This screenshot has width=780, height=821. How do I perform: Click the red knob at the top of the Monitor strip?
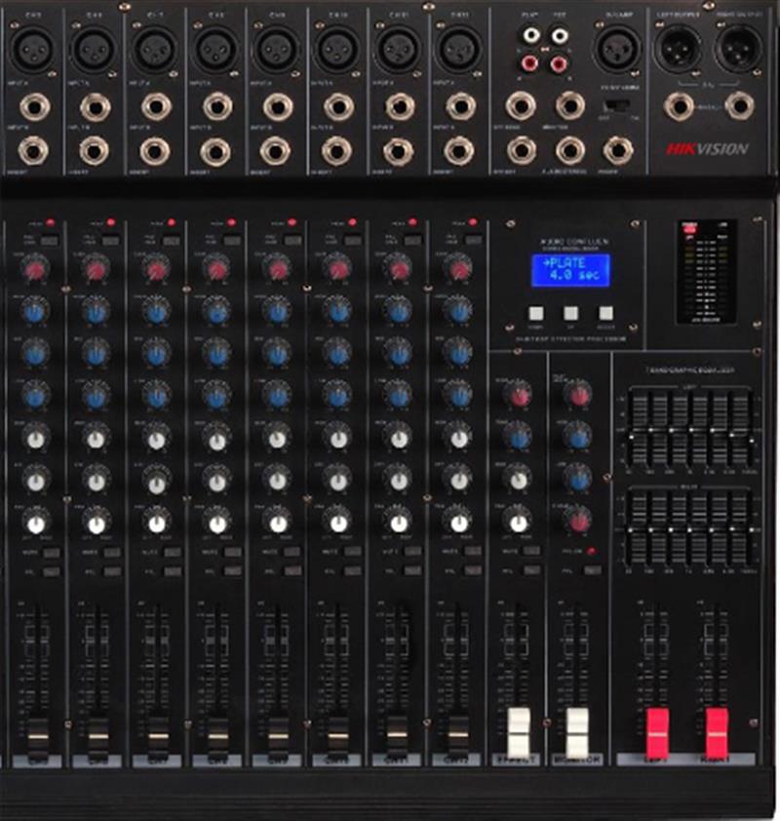click(x=578, y=394)
